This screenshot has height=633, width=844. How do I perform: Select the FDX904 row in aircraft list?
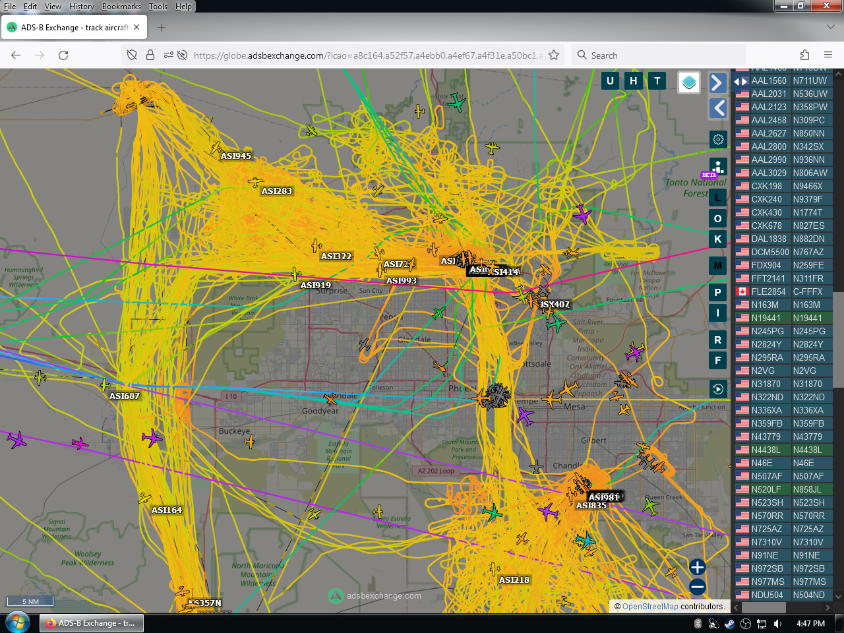(784, 265)
